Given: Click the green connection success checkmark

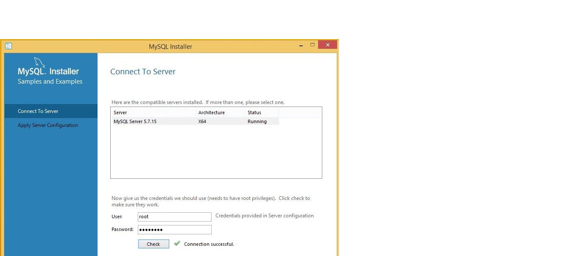Looking at the screenshot, I should [177, 244].
